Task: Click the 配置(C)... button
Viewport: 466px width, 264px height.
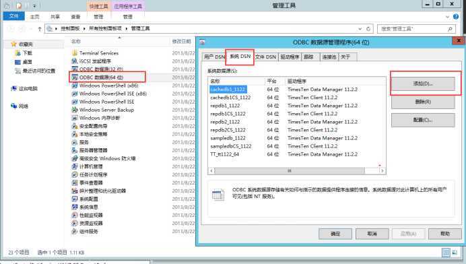Action: point(423,120)
